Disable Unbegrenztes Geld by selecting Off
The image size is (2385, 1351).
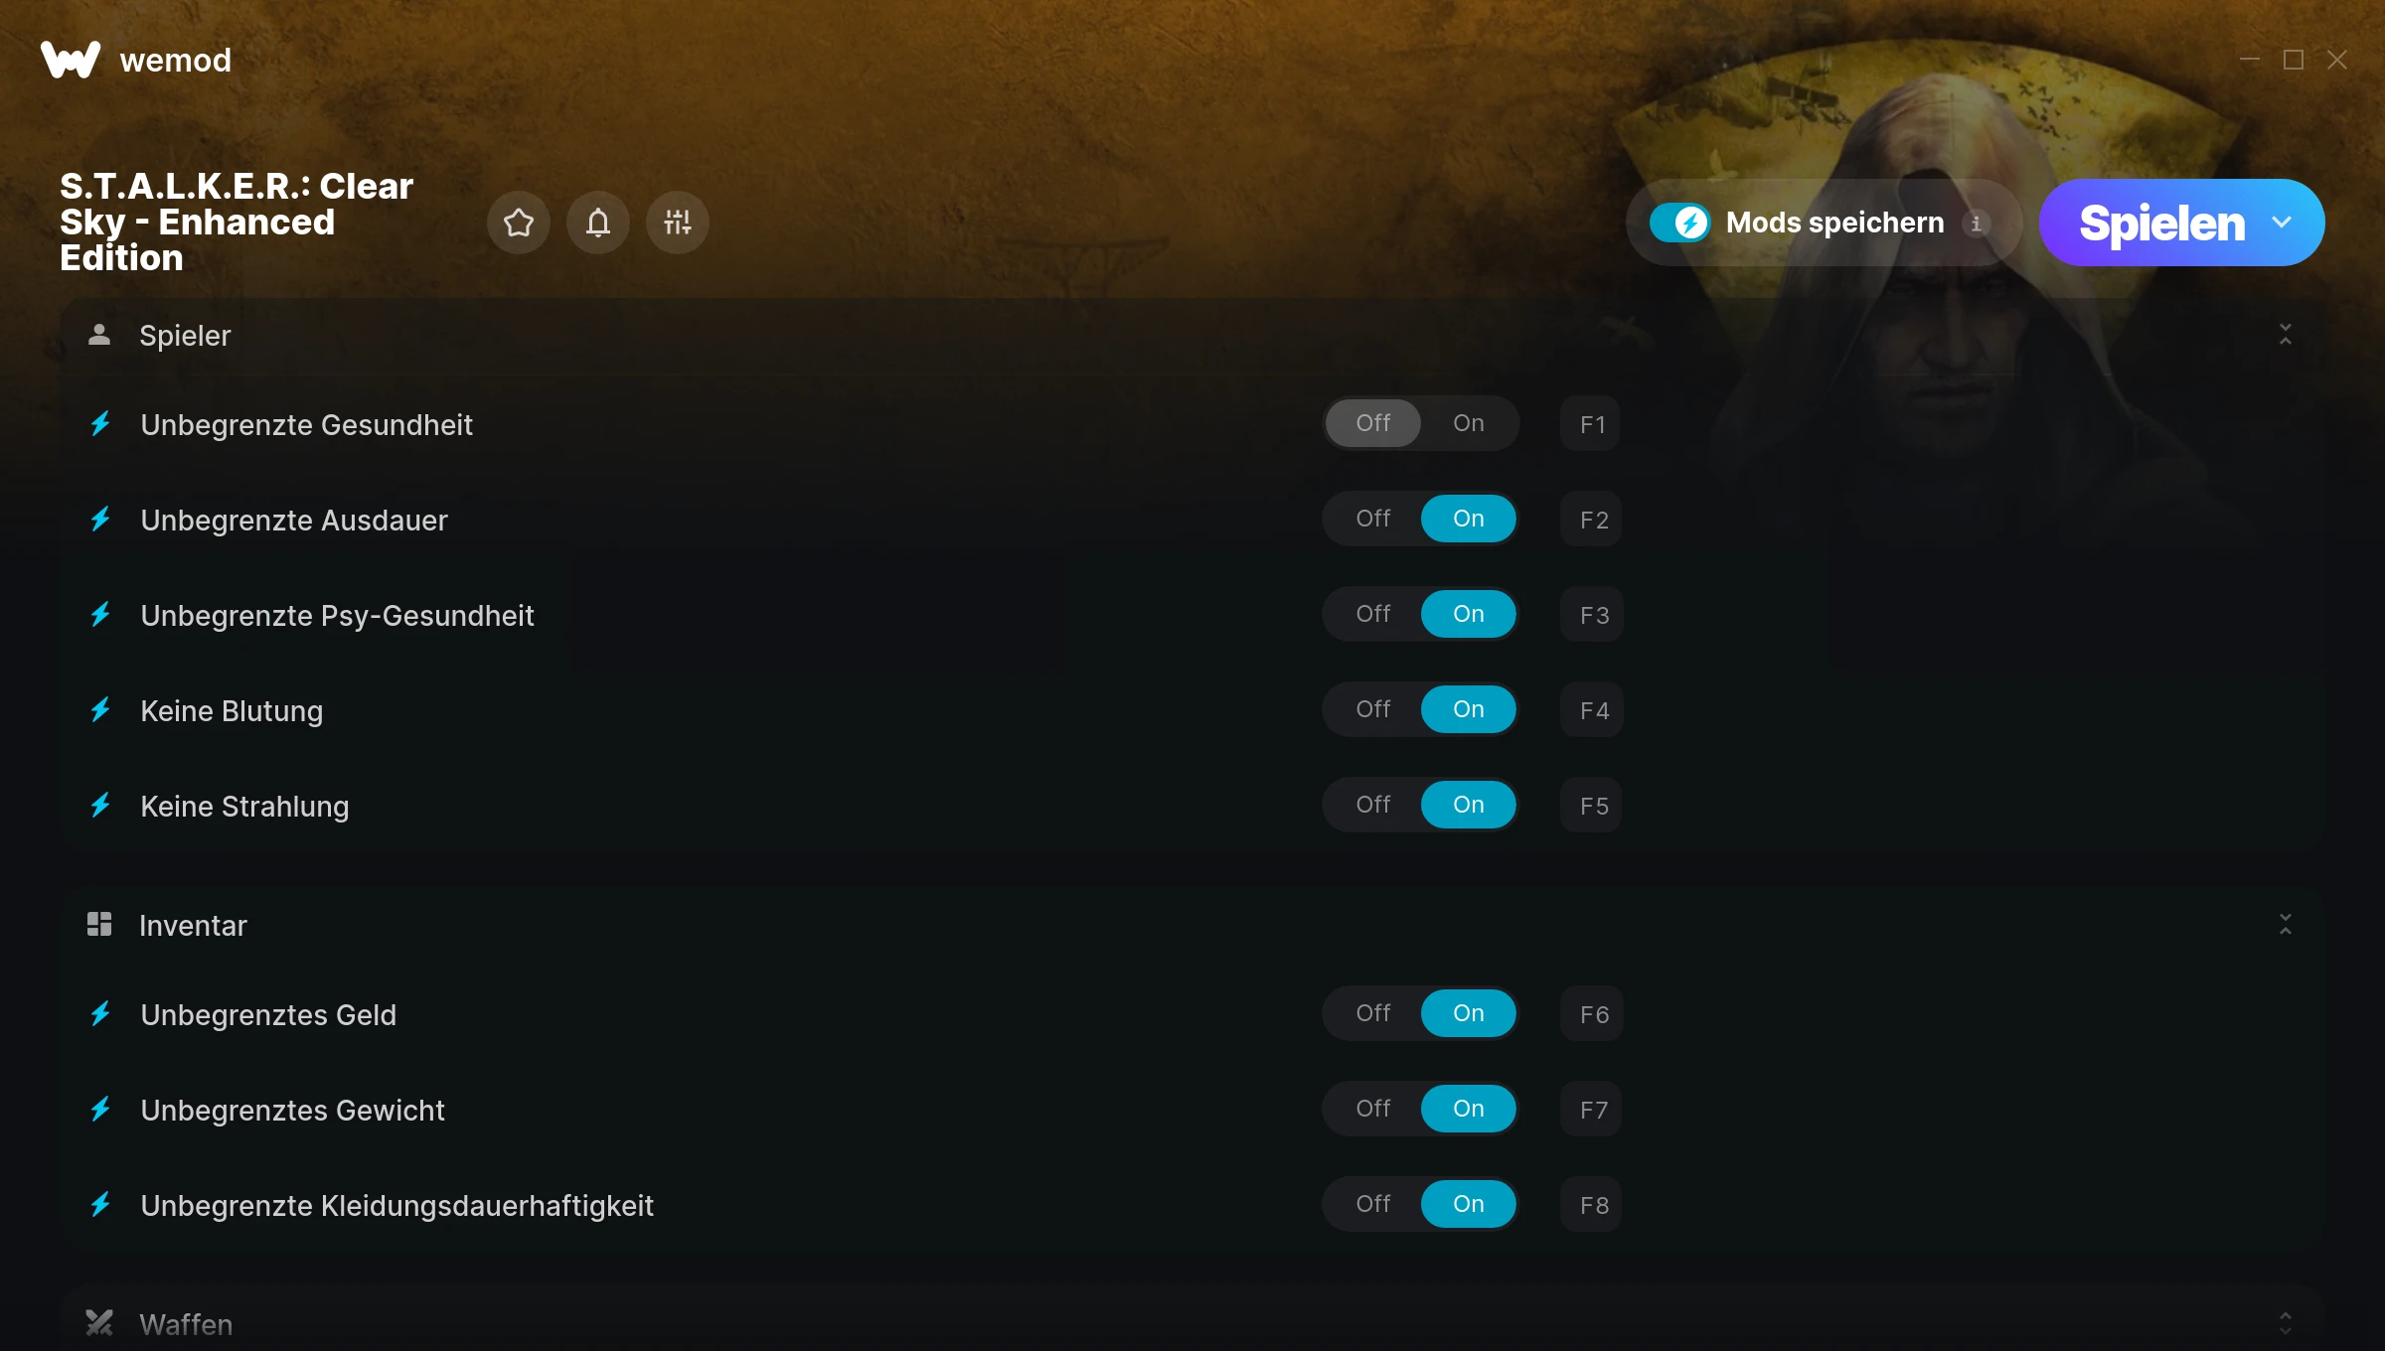(1373, 1013)
